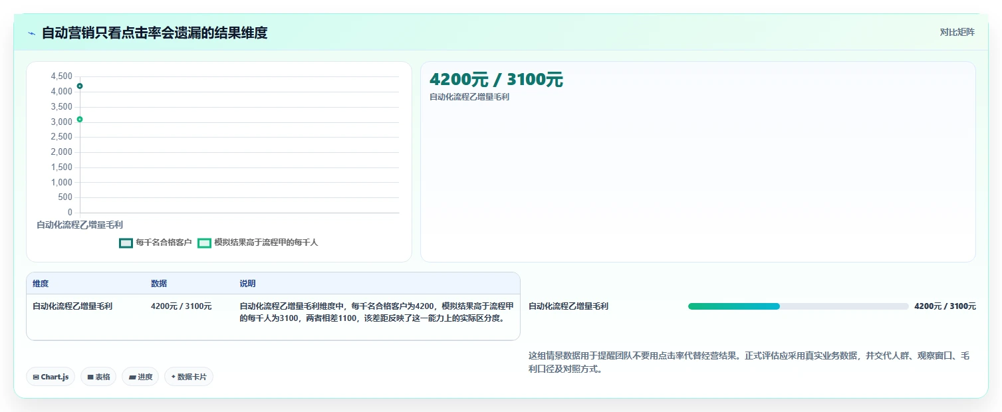Click the table explanation text about 相差1100
This screenshot has height=412, width=1002.
pyautogui.click(x=376, y=312)
